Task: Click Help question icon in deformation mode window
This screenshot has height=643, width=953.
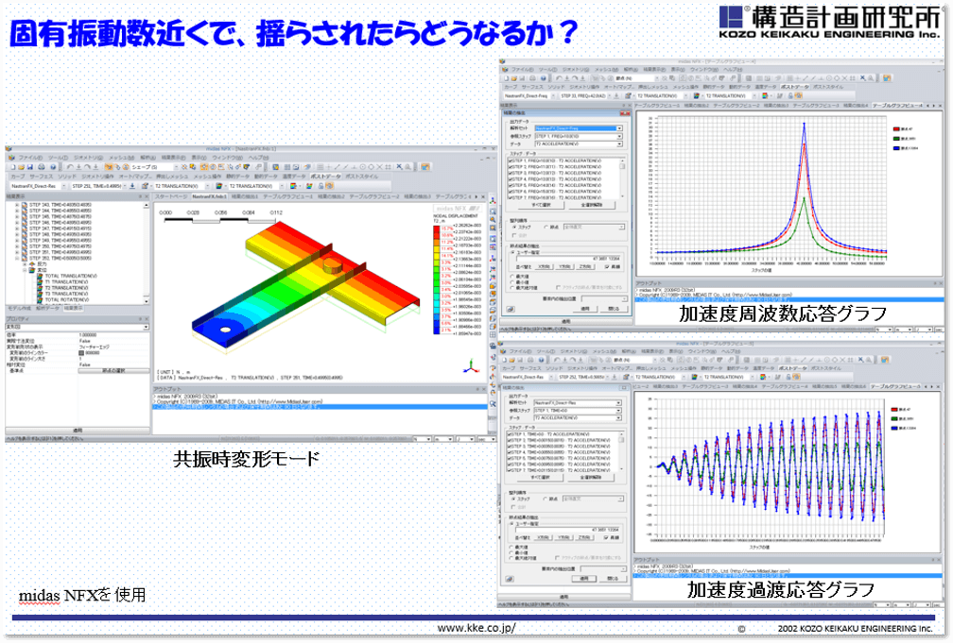Action: point(53,166)
